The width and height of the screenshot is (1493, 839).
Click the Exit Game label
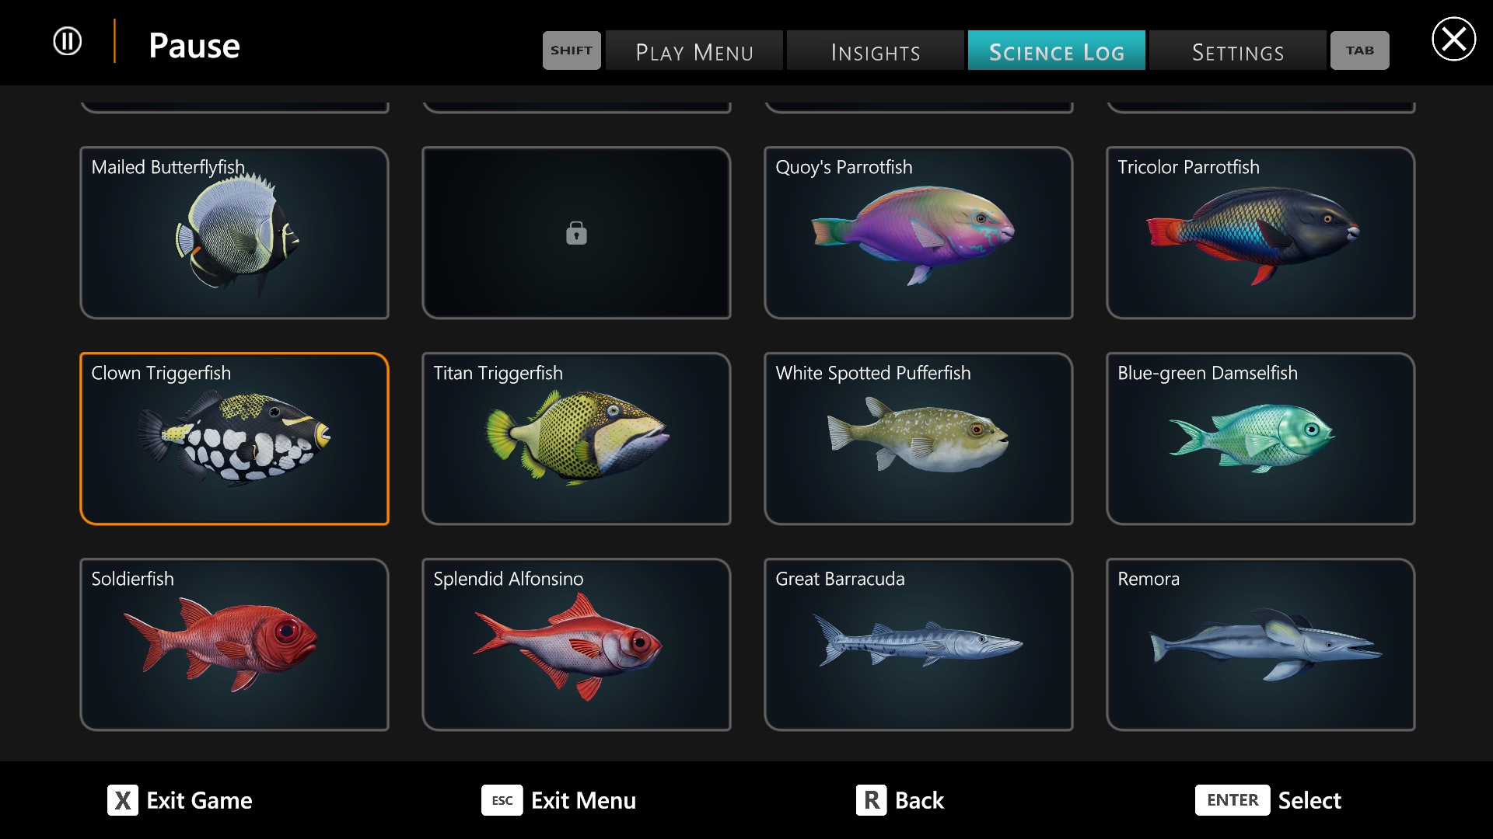199,800
